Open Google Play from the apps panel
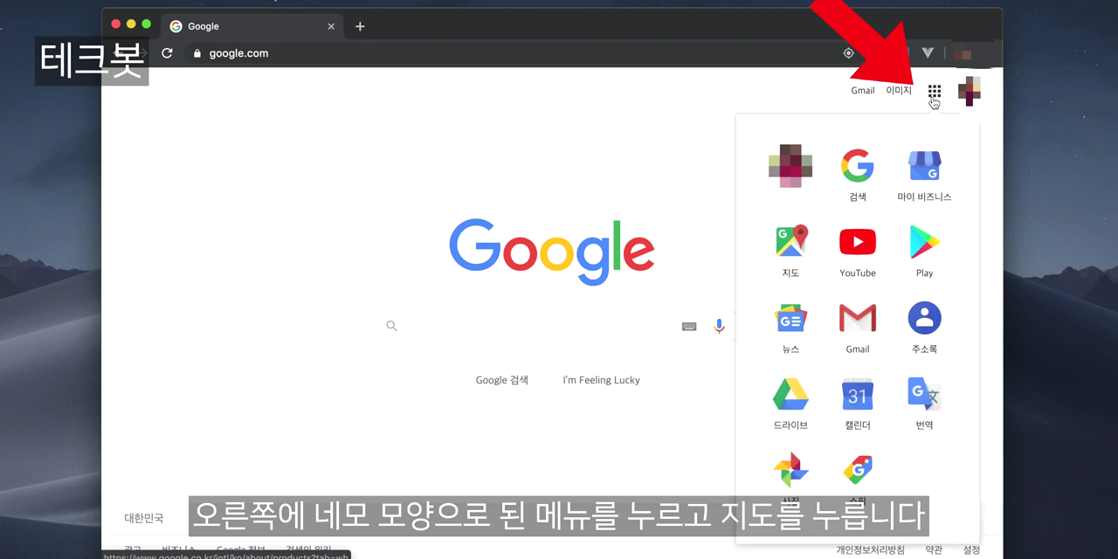Image resolution: width=1118 pixels, height=559 pixels. (924, 252)
